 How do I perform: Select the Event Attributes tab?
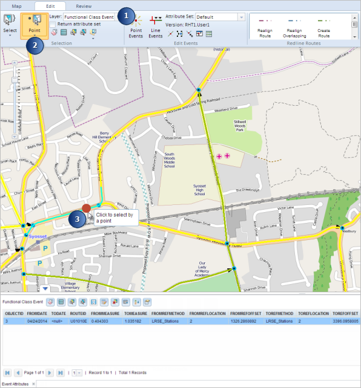[15, 384]
